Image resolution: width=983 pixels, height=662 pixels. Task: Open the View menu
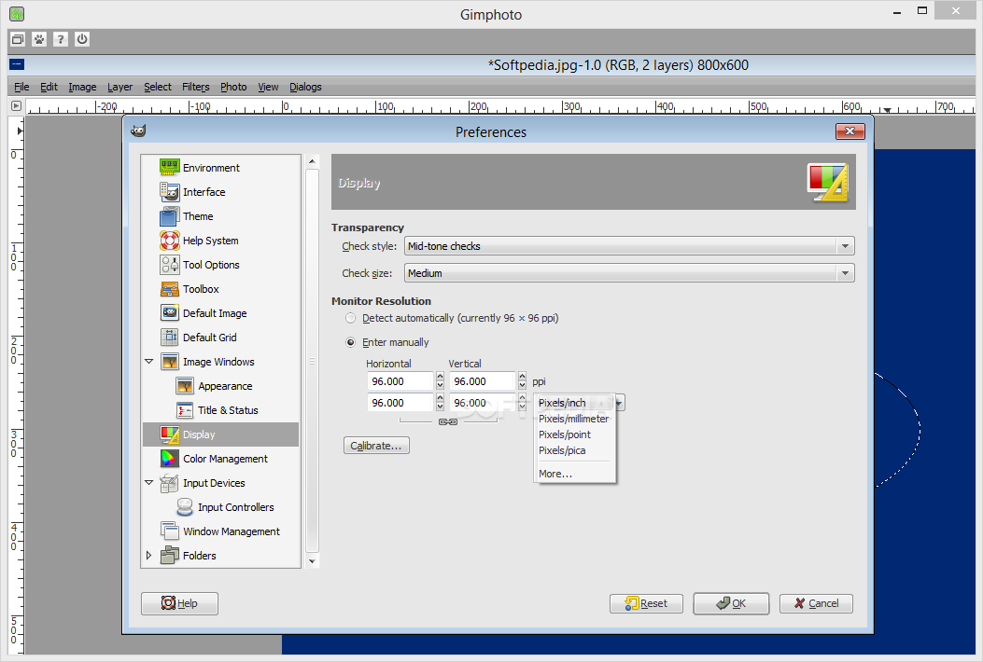[x=268, y=87]
